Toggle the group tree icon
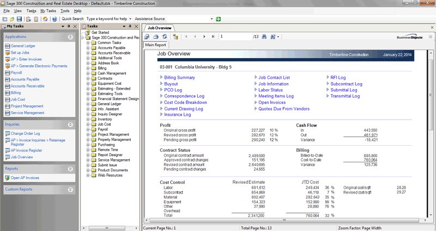Screen dimensions: 436x231 tap(175, 36)
